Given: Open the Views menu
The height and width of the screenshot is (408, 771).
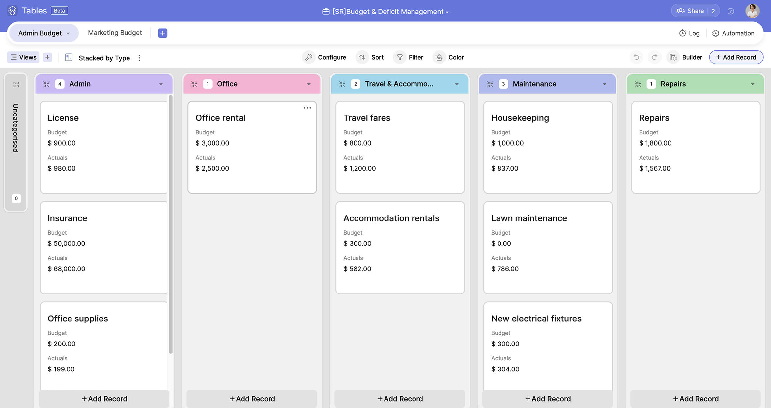Looking at the screenshot, I should pyautogui.click(x=23, y=57).
